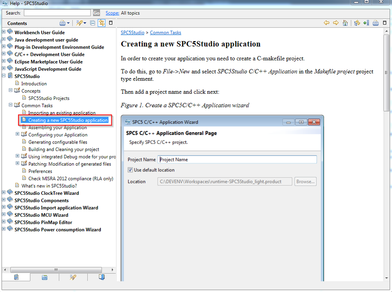The image size is (392, 292).
Task: Expand Configuring your Application node
Action: [18, 134]
